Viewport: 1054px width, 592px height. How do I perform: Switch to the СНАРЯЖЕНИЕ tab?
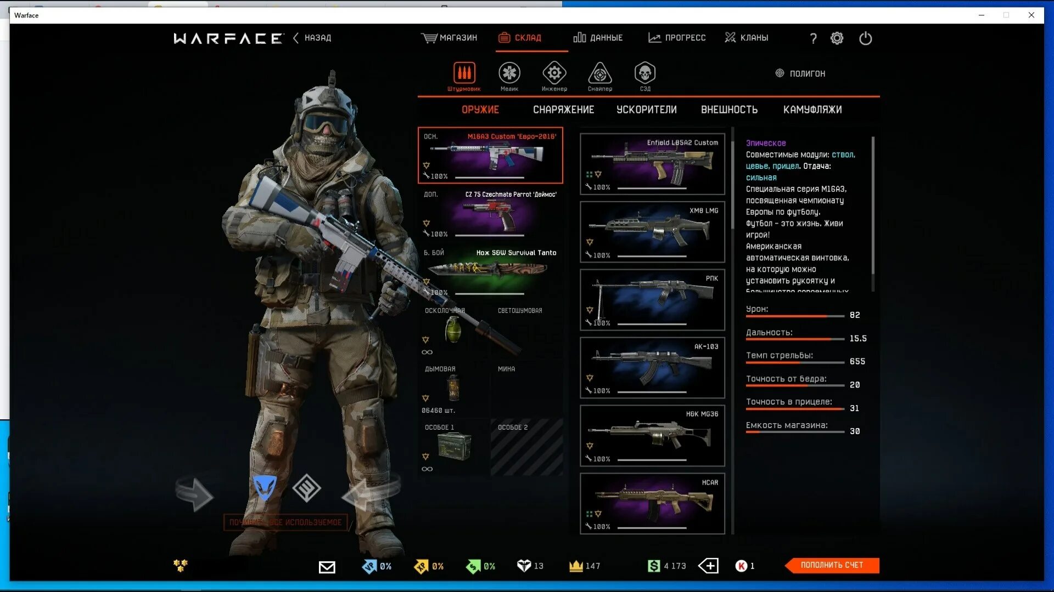click(564, 110)
